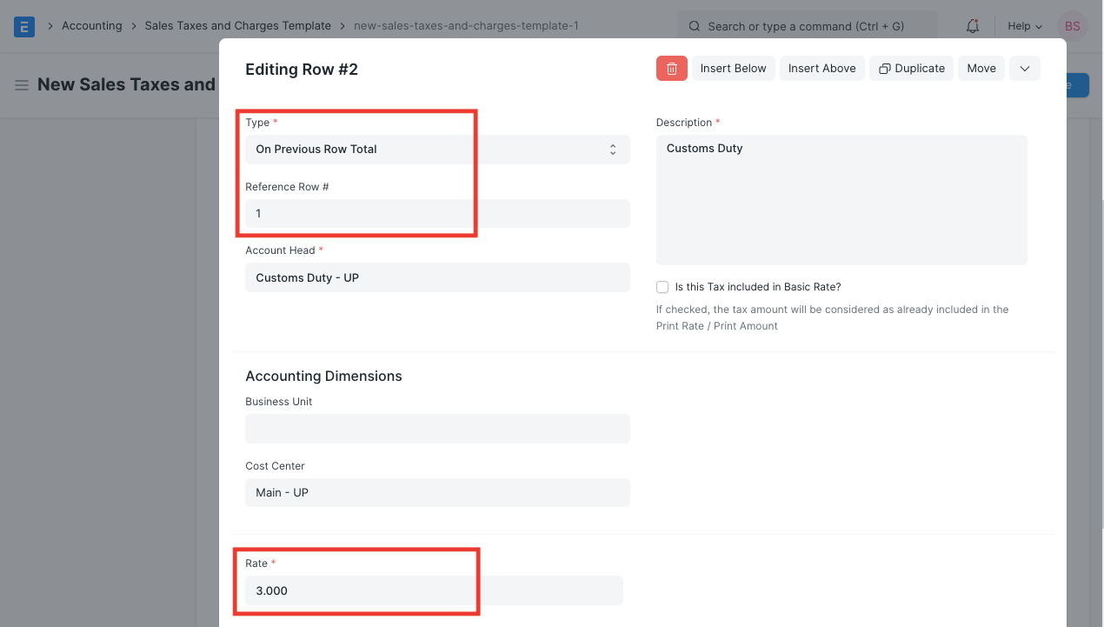Open the Type dropdown select
The height and width of the screenshot is (627, 1104).
point(436,150)
